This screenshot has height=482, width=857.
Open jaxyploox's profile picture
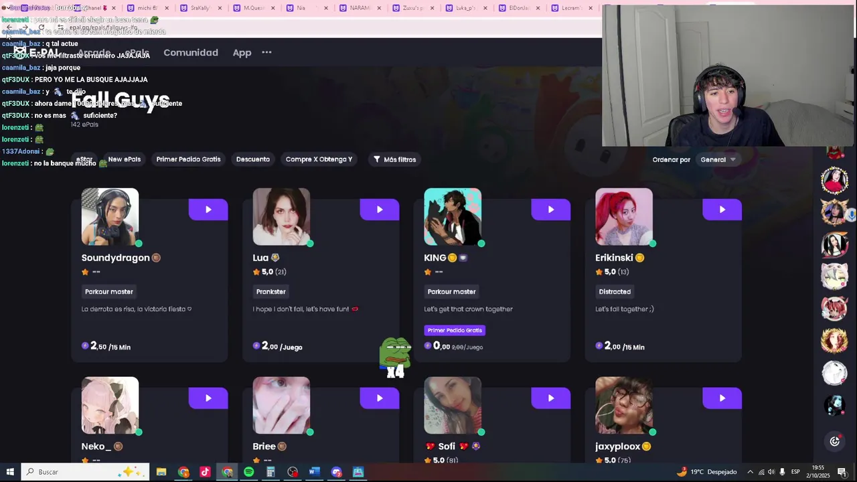point(624,406)
